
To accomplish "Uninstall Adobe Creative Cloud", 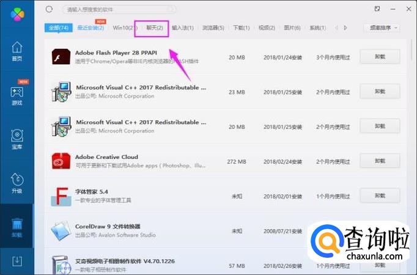I will point(380,161).
